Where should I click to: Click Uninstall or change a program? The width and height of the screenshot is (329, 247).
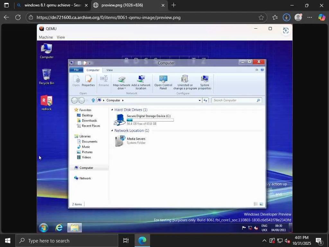185,83
